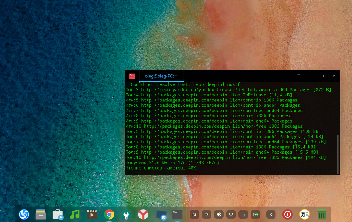Open the green wrench tool app
Screen dimensions: 352x222
click(126, 215)
